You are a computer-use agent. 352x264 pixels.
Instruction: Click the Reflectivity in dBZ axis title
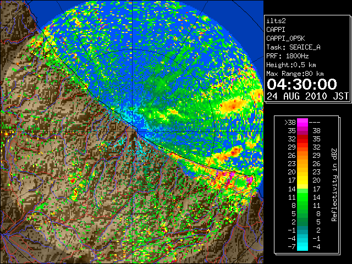(x=334, y=185)
